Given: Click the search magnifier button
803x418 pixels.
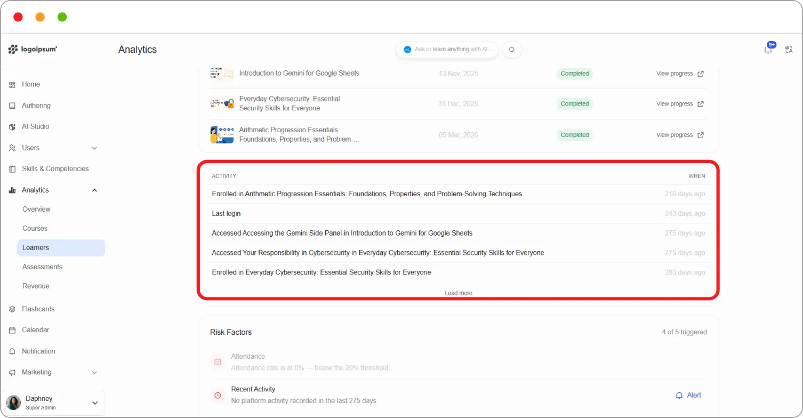Looking at the screenshot, I should (x=512, y=50).
